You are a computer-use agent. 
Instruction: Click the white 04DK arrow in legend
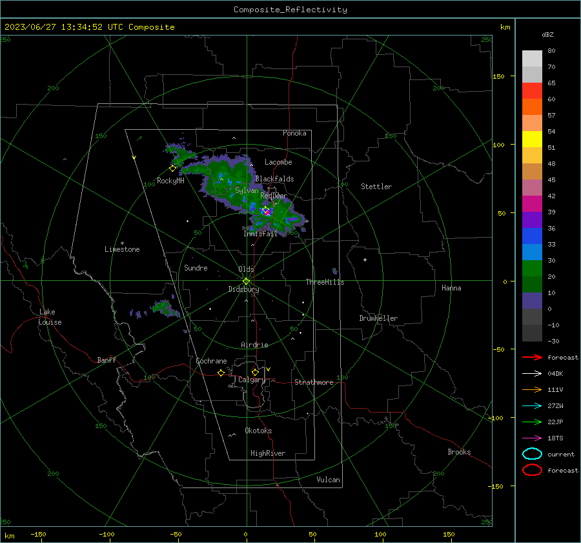pyautogui.click(x=532, y=374)
